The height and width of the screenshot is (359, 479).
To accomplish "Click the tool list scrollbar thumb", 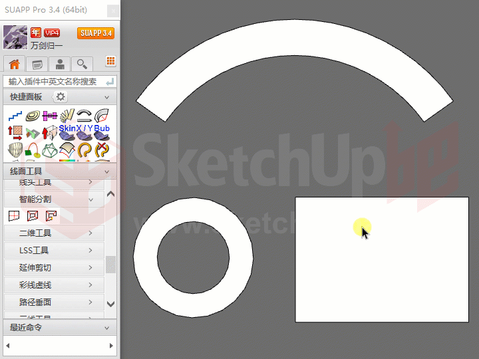I will [111, 265].
